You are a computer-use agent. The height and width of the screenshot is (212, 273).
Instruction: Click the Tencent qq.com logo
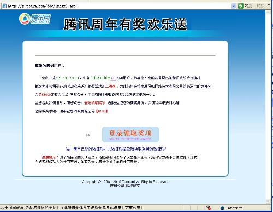pos(35,19)
